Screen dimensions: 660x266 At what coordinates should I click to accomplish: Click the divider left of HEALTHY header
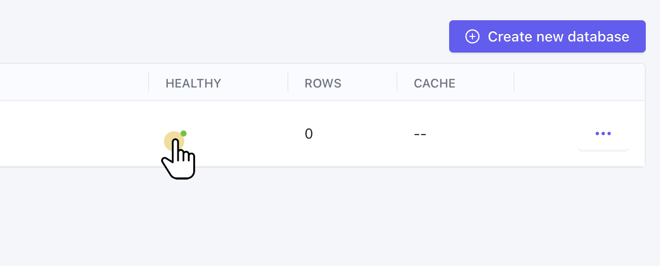coord(149,82)
